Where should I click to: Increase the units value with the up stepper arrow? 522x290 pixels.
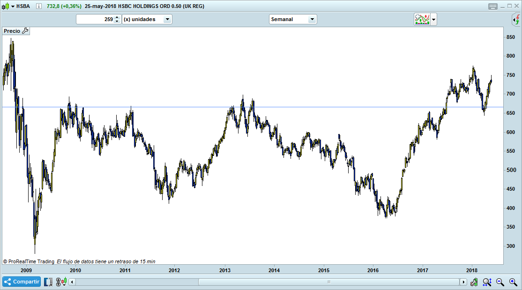click(116, 17)
